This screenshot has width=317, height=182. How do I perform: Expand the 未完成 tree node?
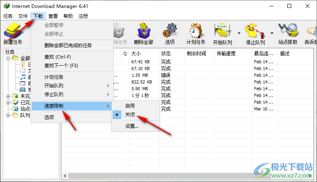[8, 96]
